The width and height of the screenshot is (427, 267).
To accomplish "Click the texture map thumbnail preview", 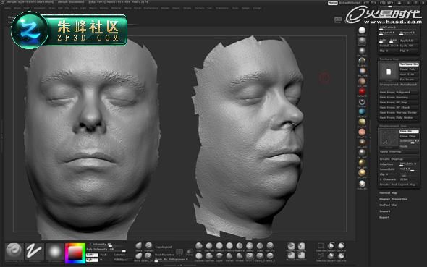I will point(389,72).
